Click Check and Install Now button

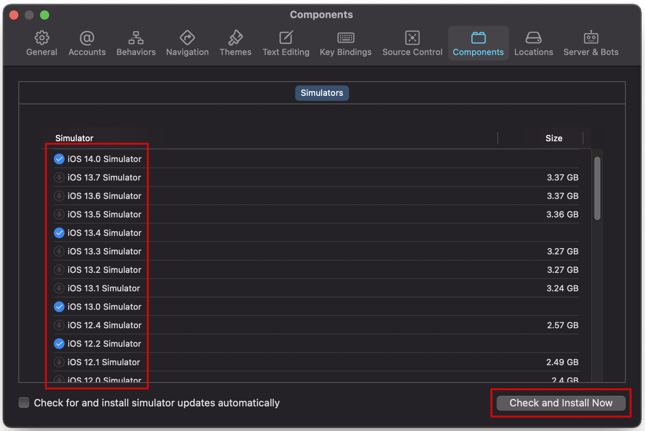tap(561, 403)
